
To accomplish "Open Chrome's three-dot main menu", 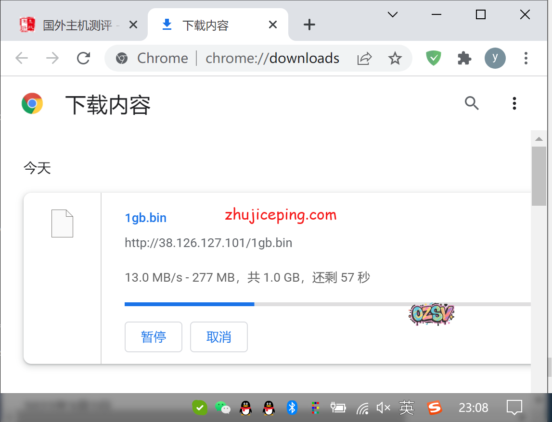I will click(526, 58).
